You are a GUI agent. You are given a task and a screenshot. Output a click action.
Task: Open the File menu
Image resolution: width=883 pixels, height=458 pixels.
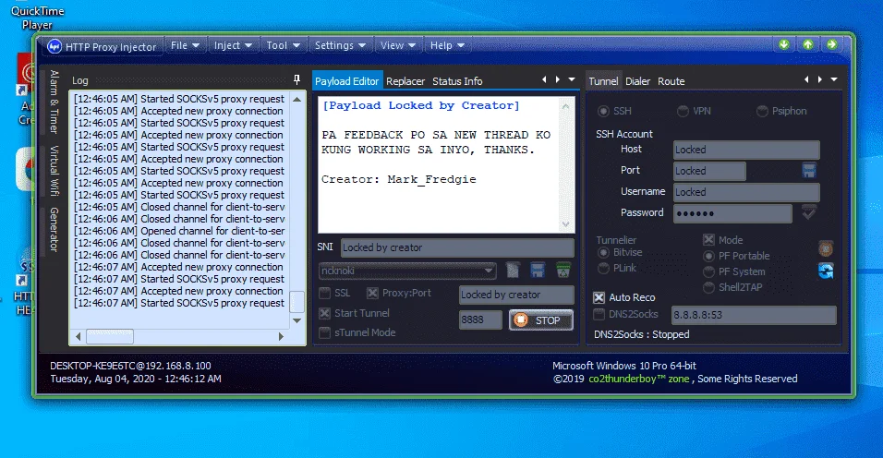pos(186,45)
